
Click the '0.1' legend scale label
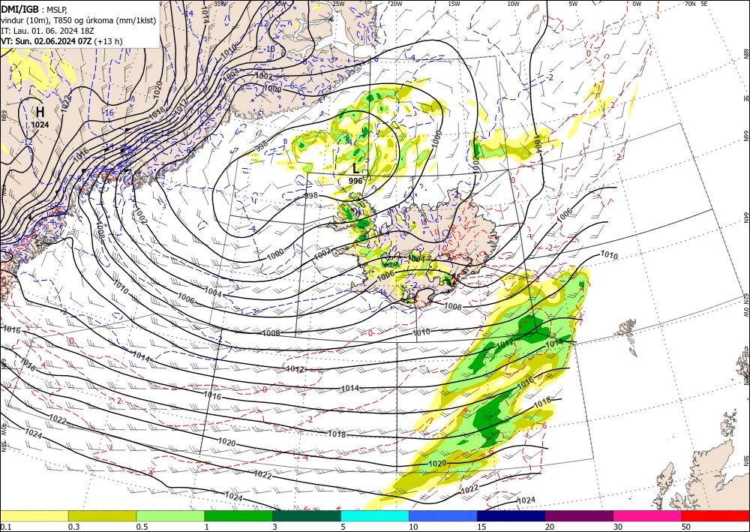[4, 527]
